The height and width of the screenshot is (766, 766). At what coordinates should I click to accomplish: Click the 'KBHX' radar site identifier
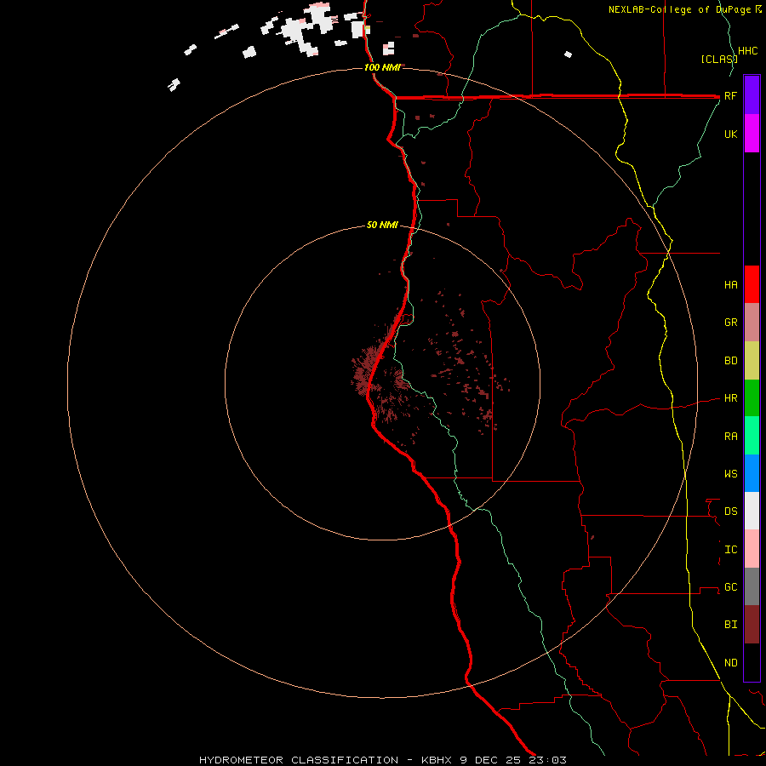[x=437, y=760]
